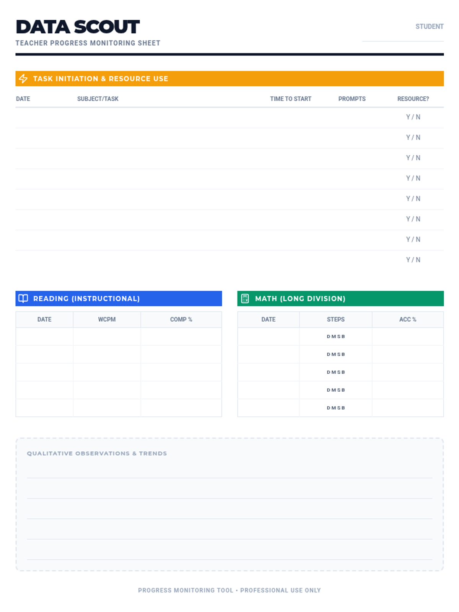Click the WCPM column header
The image size is (459, 612).
(x=107, y=319)
